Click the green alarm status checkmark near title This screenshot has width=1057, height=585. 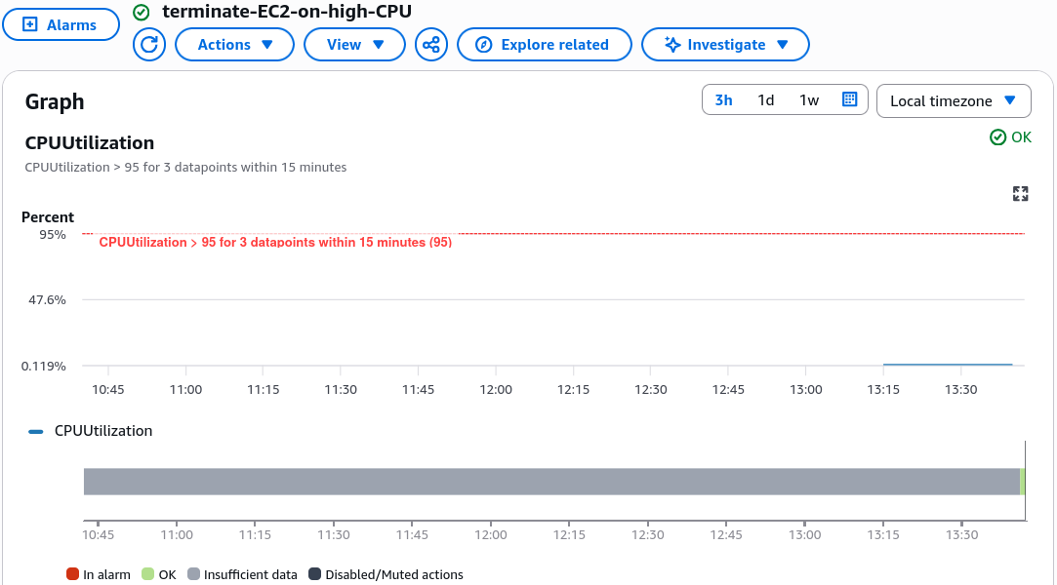click(141, 12)
